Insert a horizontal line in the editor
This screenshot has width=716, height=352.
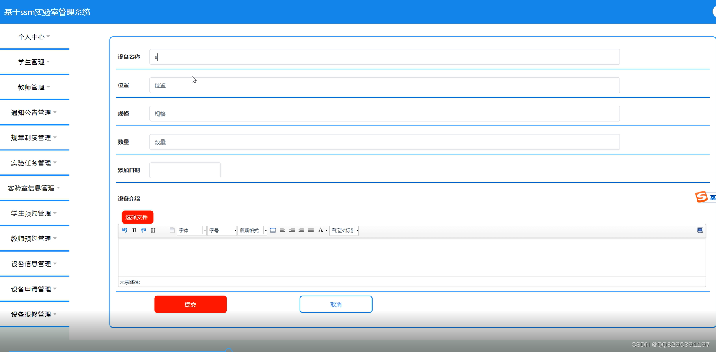click(162, 230)
